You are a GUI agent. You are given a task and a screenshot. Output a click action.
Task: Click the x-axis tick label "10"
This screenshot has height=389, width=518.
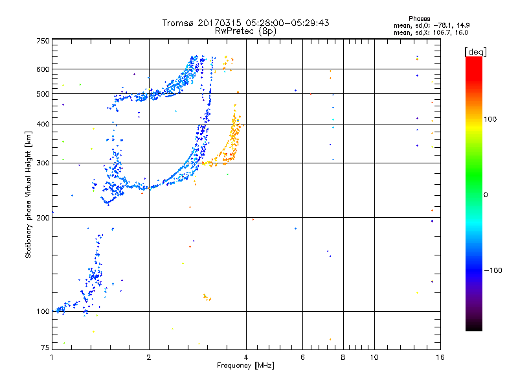pos(374,357)
